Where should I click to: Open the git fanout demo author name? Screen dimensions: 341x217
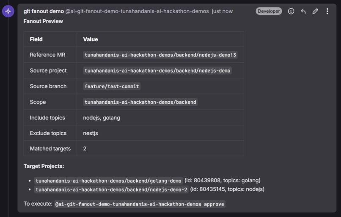[x=44, y=11]
